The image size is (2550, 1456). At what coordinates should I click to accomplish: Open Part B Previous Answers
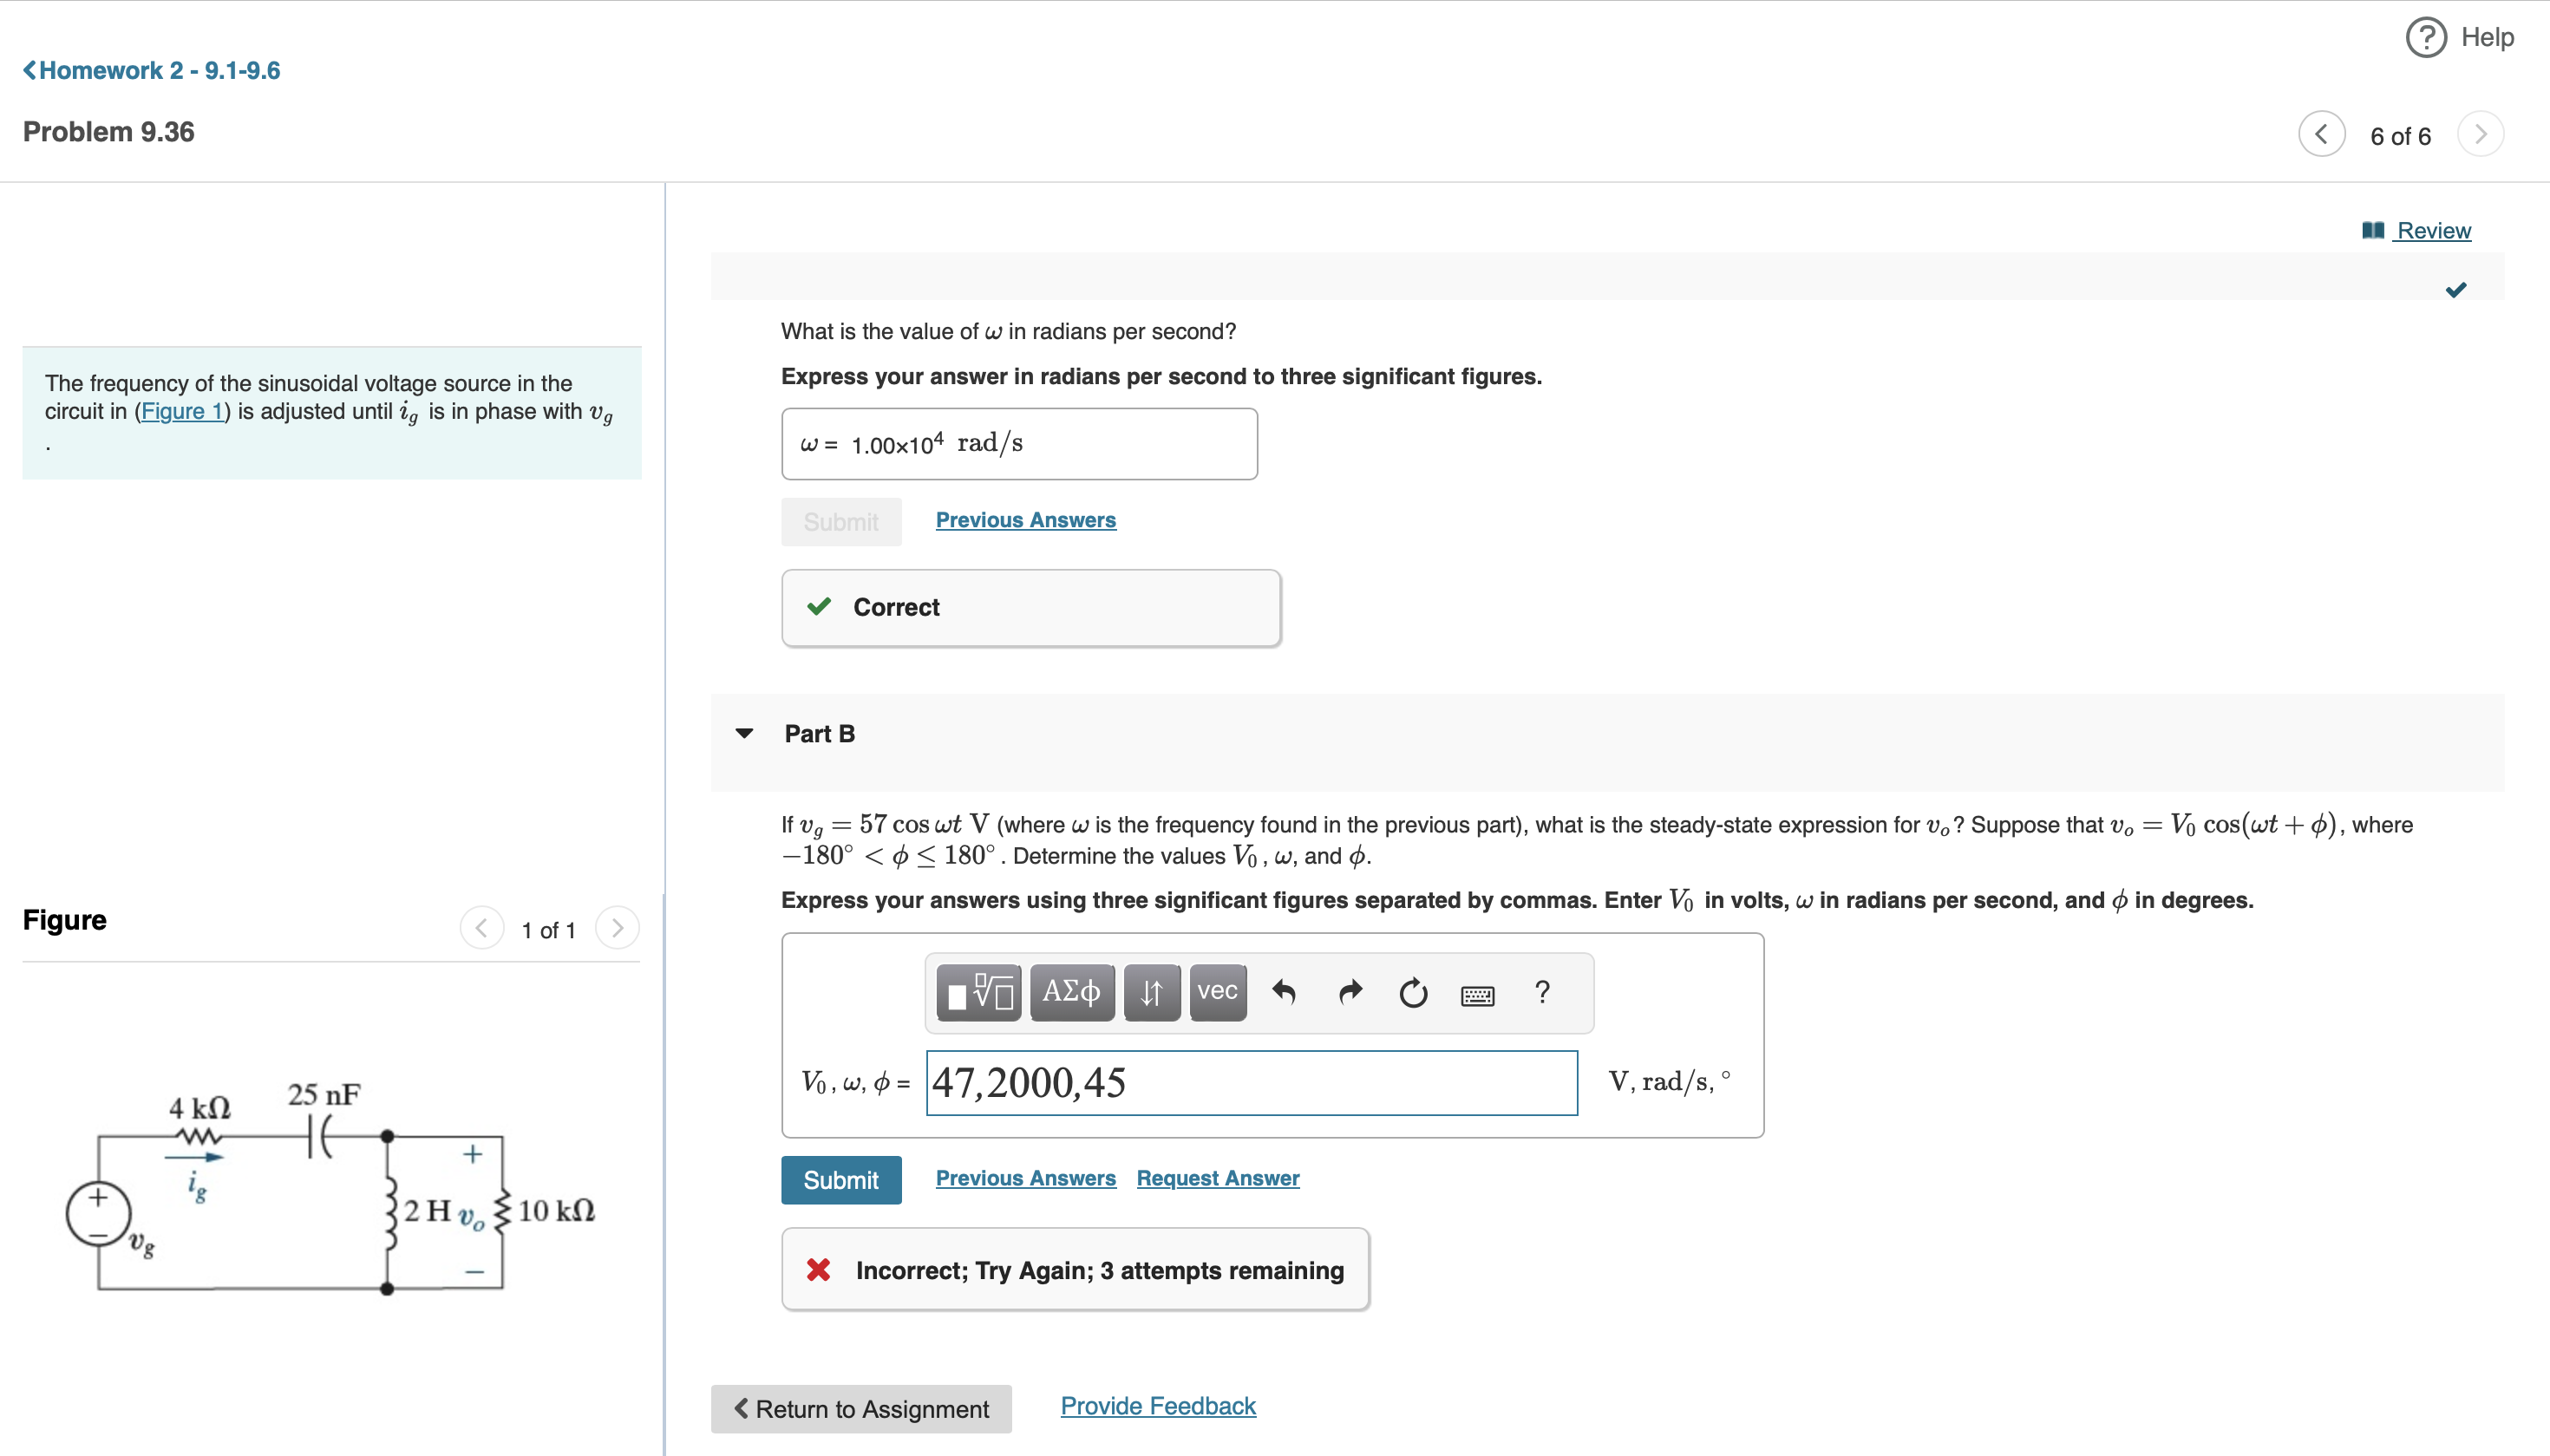point(1025,1178)
